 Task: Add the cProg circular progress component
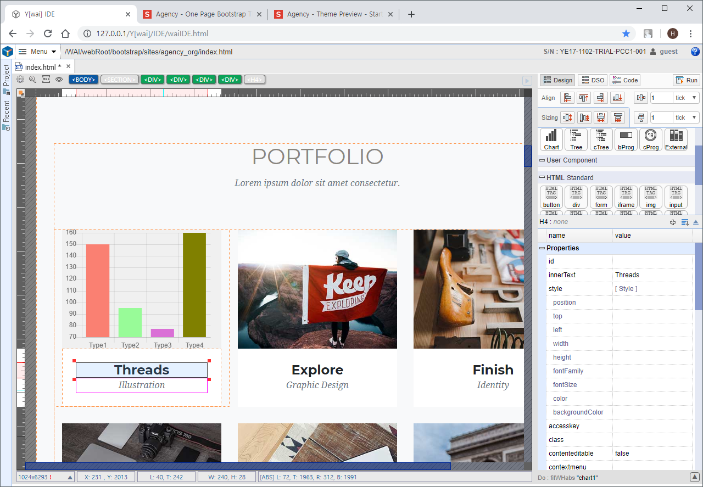pos(650,139)
